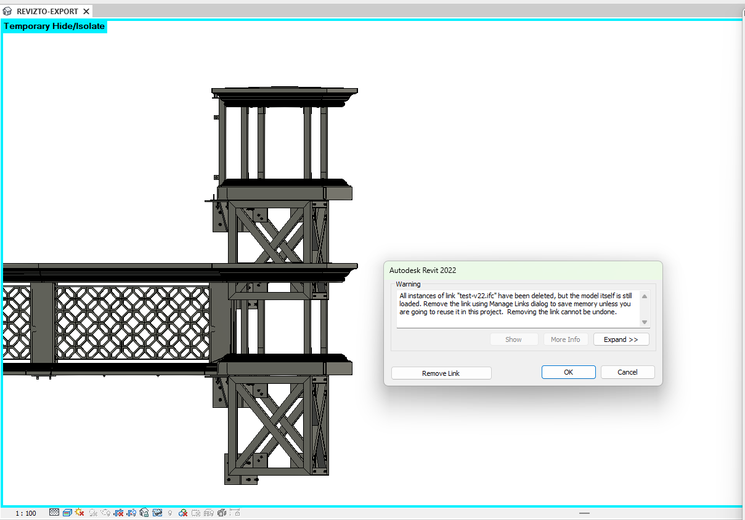This screenshot has width=745, height=520.
Task: Click OK in the Revit warning dialog
Action: 568,372
